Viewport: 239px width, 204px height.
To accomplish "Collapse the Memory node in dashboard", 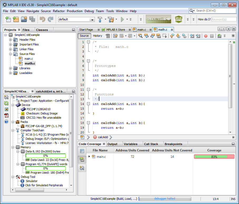I will tap(13, 147).
